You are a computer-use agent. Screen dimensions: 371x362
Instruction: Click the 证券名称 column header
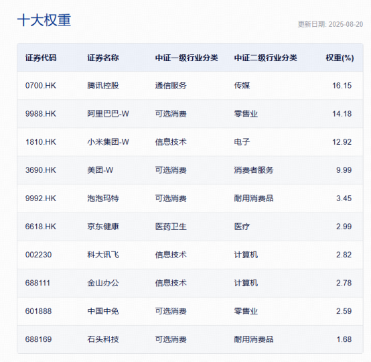click(103, 58)
